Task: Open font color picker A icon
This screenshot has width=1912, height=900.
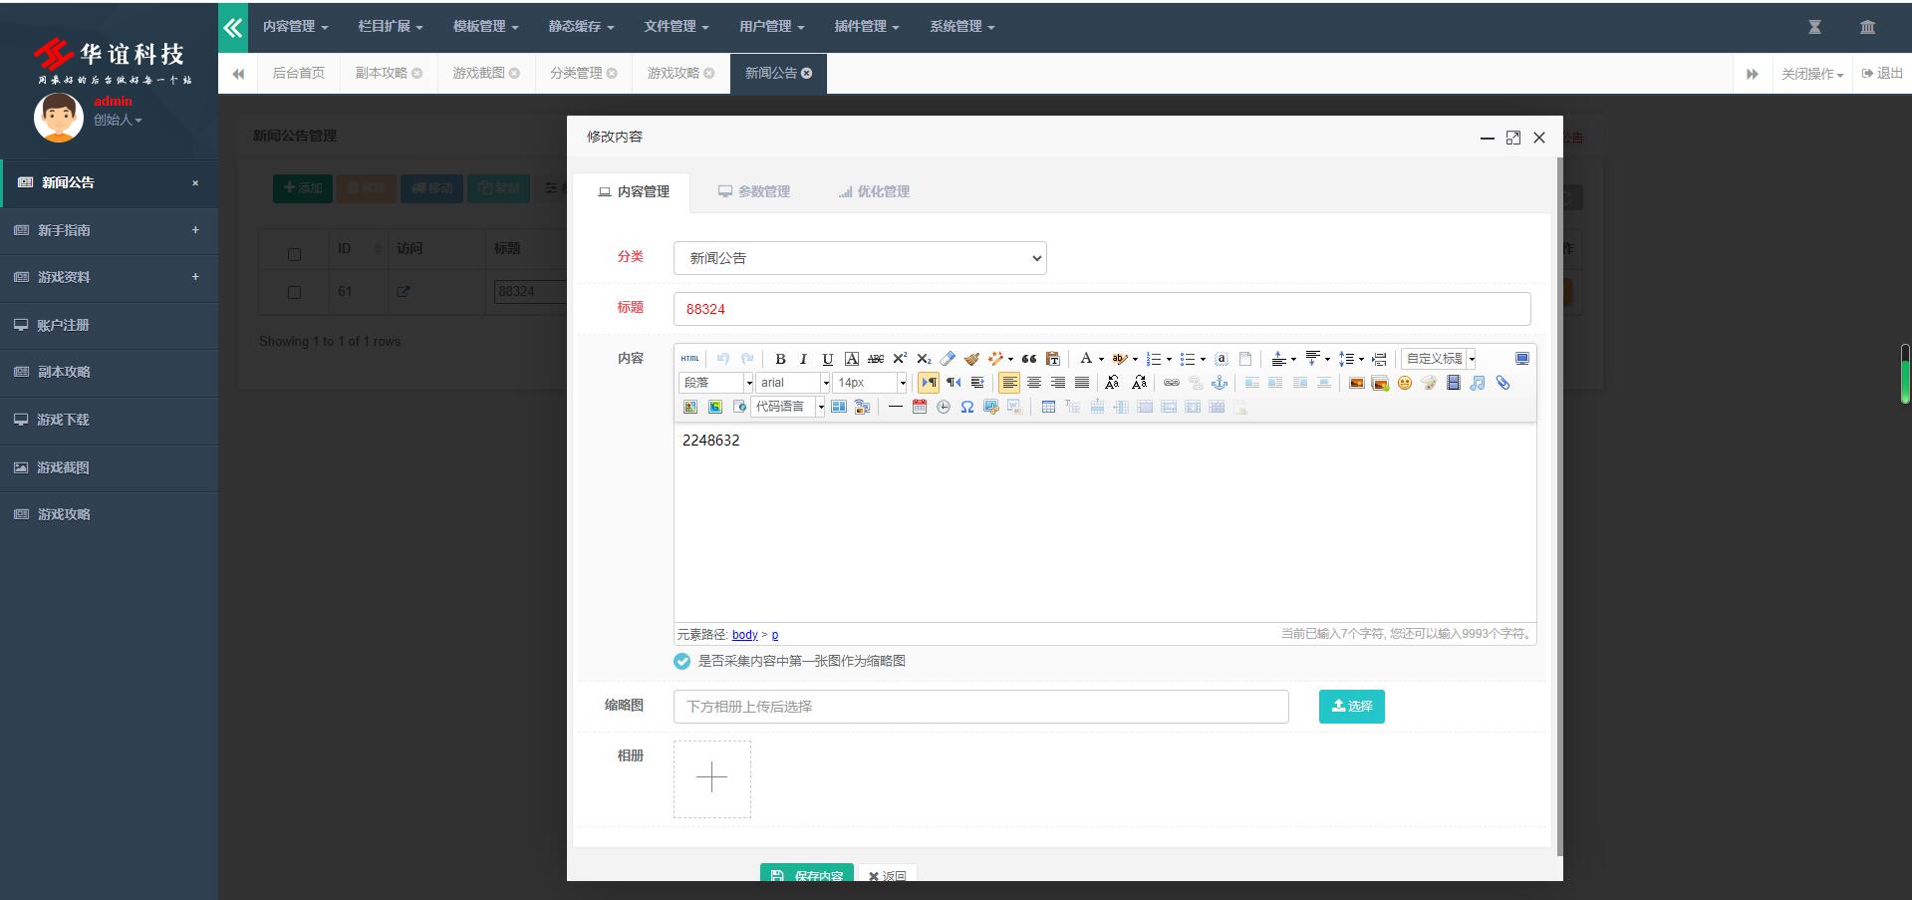Action: pyautogui.click(x=1086, y=359)
